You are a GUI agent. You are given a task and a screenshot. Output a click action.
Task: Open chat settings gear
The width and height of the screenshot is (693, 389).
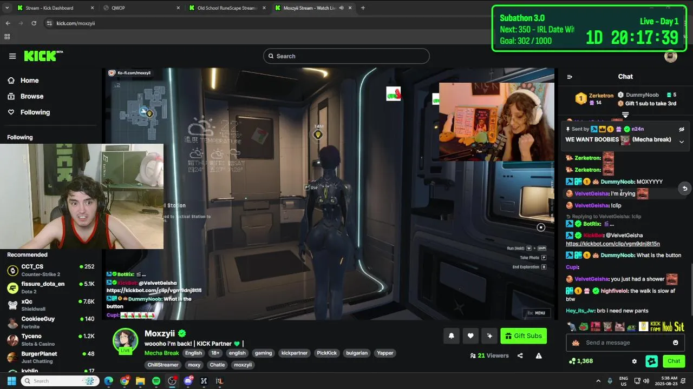coord(635,361)
